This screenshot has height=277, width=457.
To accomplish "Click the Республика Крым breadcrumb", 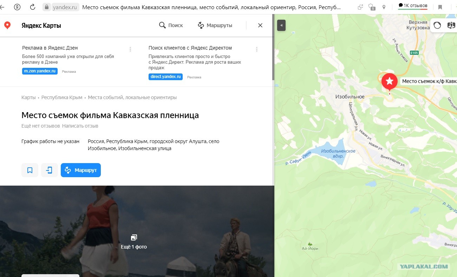I will [x=62, y=97].
